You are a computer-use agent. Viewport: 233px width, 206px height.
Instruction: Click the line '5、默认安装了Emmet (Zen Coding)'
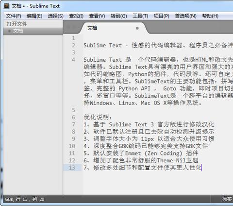[141, 153]
